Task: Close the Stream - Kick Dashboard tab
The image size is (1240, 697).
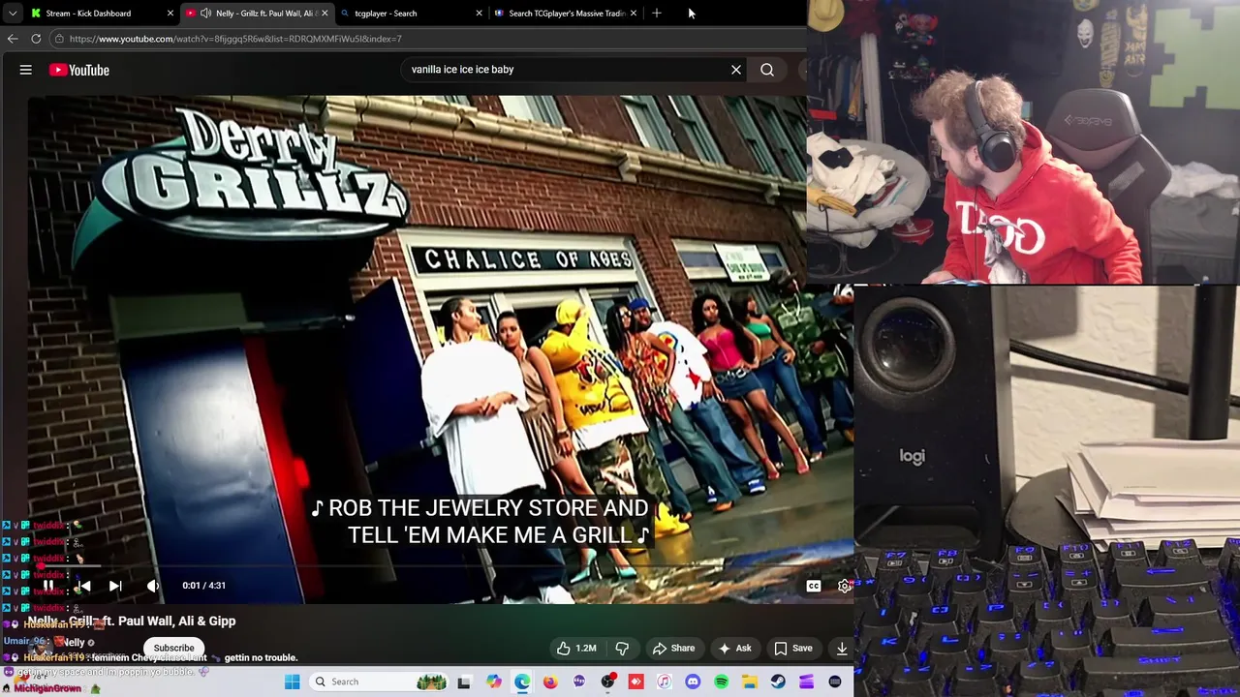Action: click(x=170, y=14)
